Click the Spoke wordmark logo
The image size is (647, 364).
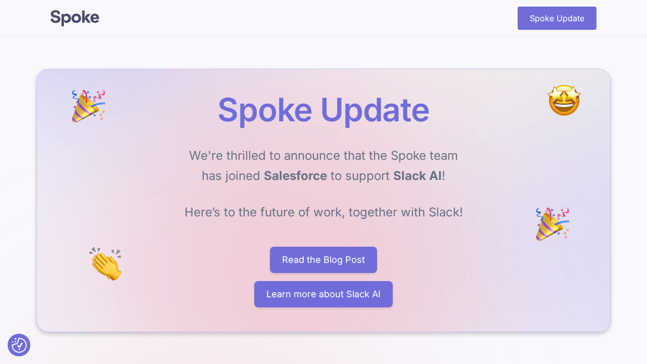coord(74,17)
